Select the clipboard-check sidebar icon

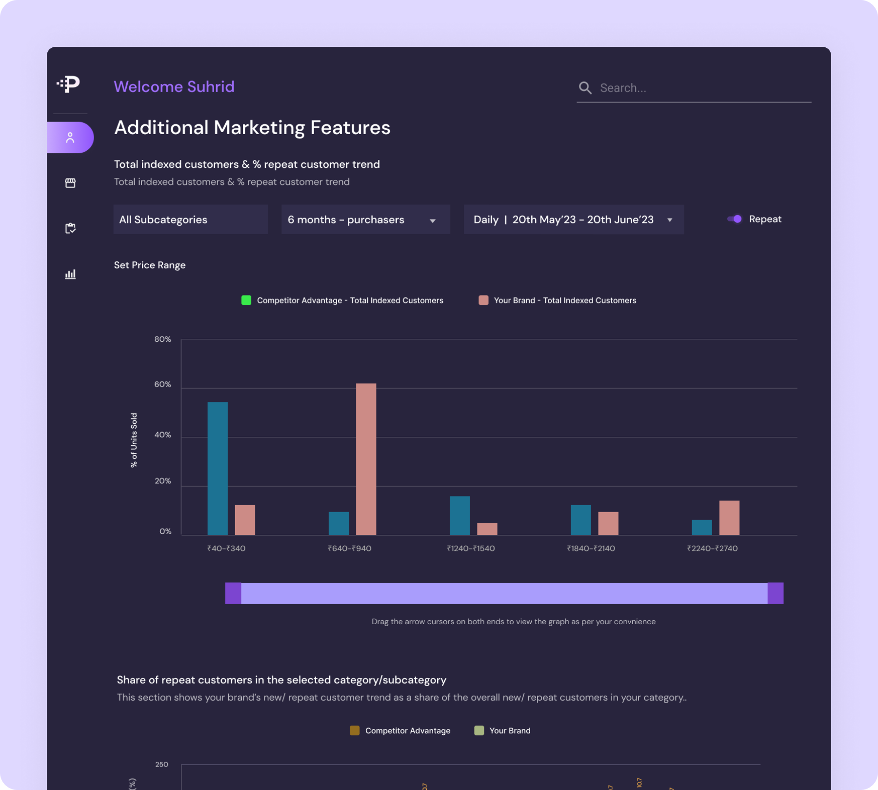[x=70, y=228]
